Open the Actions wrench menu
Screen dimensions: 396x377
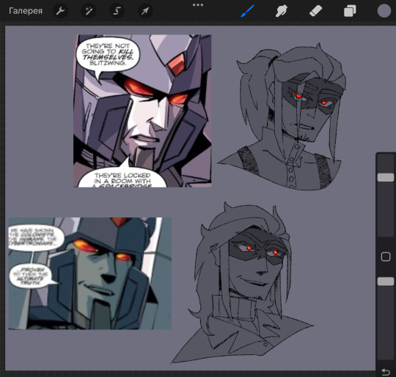(60, 11)
